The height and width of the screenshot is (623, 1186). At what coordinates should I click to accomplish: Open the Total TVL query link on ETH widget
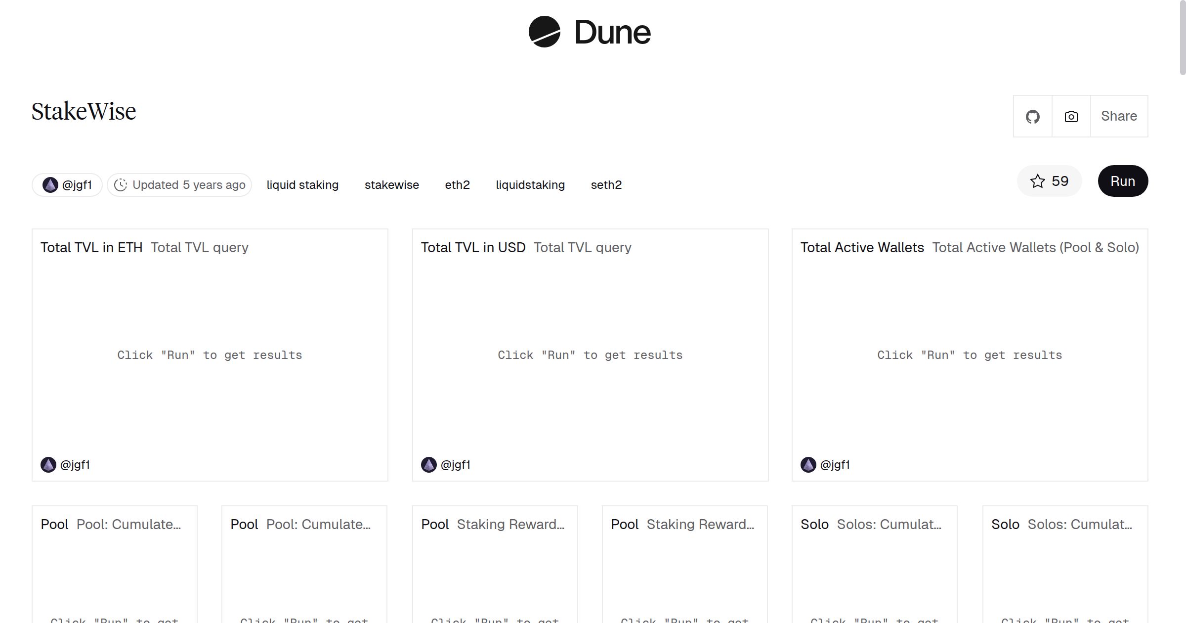pyautogui.click(x=200, y=247)
